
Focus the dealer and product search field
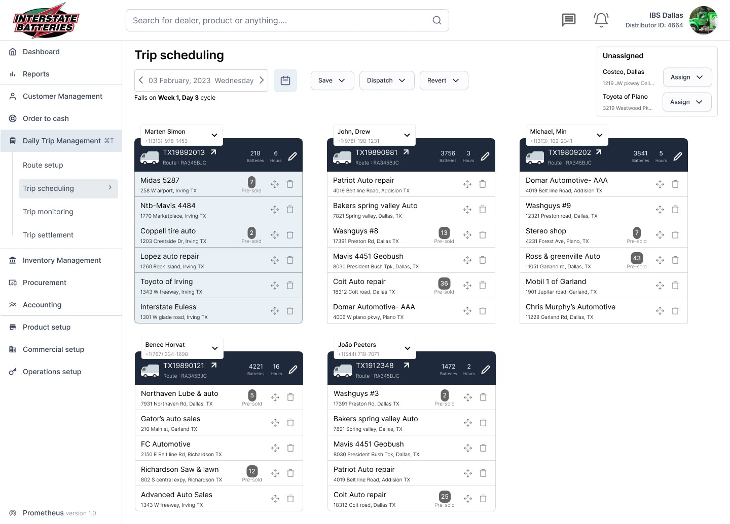click(287, 20)
